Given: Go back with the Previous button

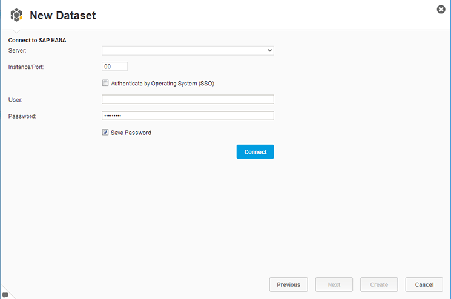Looking at the screenshot, I should pyautogui.click(x=289, y=284).
